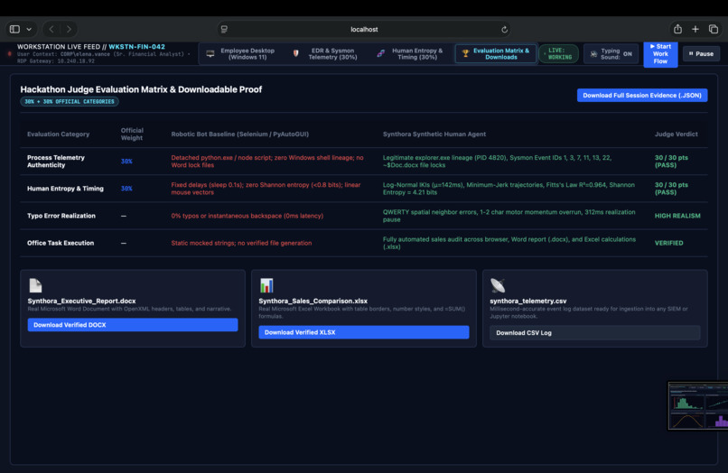Switch to Employee Desktop (Windows 11) tab

242,54
